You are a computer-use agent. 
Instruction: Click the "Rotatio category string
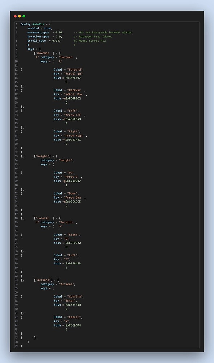coord(66,222)
